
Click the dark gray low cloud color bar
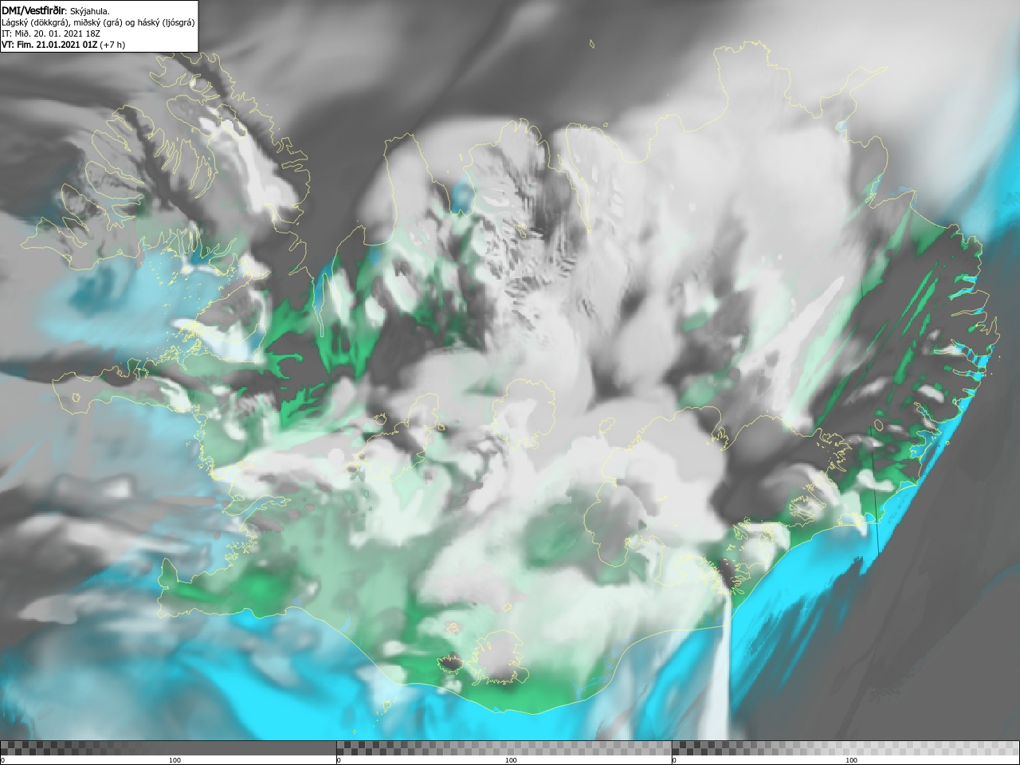[x=168, y=748]
